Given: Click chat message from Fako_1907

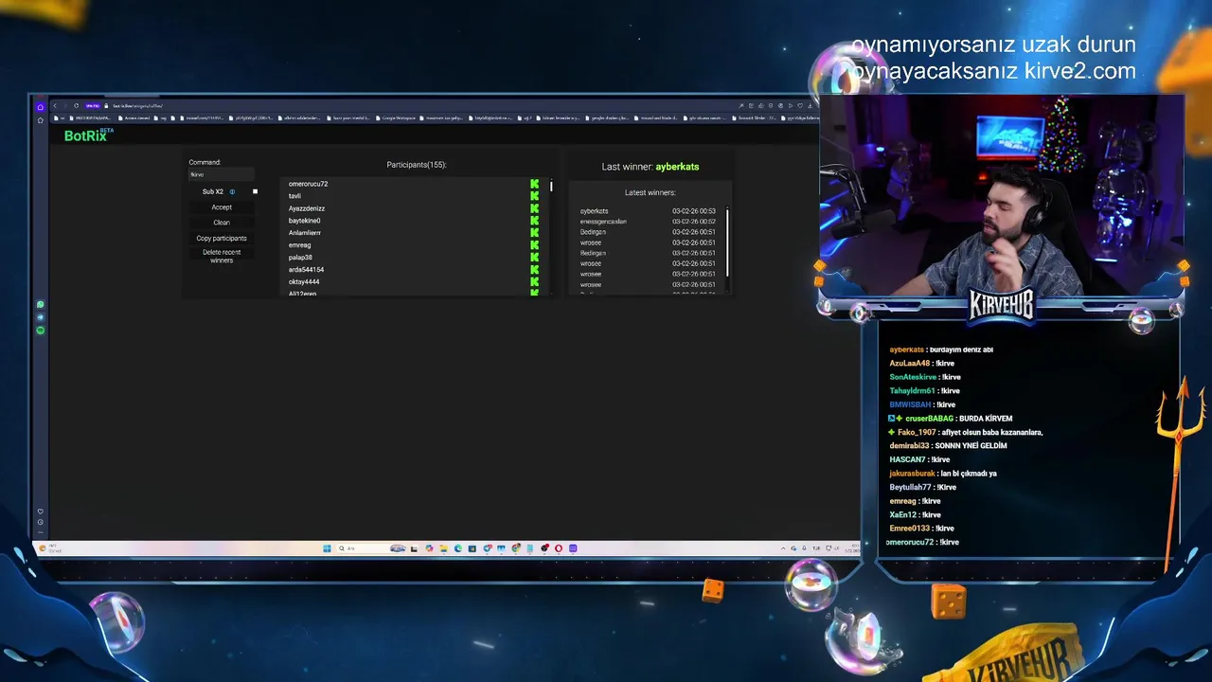Looking at the screenshot, I should click(x=965, y=432).
